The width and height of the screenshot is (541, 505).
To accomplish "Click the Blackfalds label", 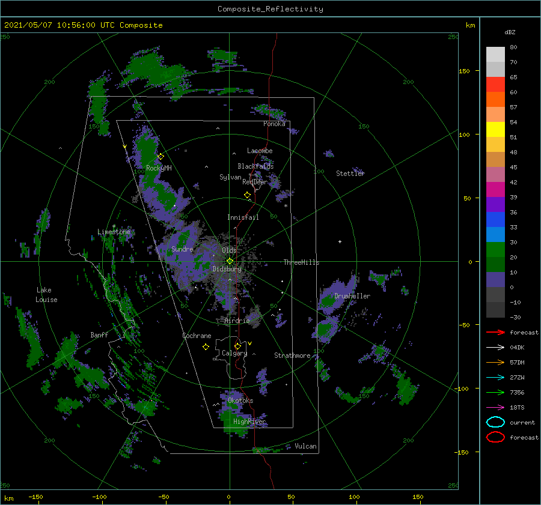I will point(255,166).
